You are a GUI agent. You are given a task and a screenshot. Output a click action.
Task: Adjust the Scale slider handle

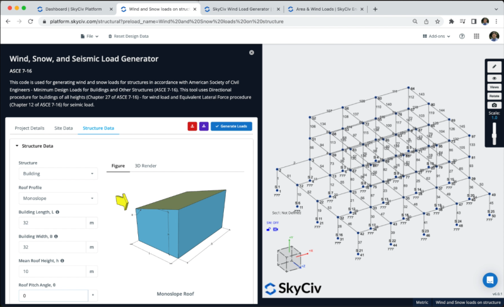[494, 135]
